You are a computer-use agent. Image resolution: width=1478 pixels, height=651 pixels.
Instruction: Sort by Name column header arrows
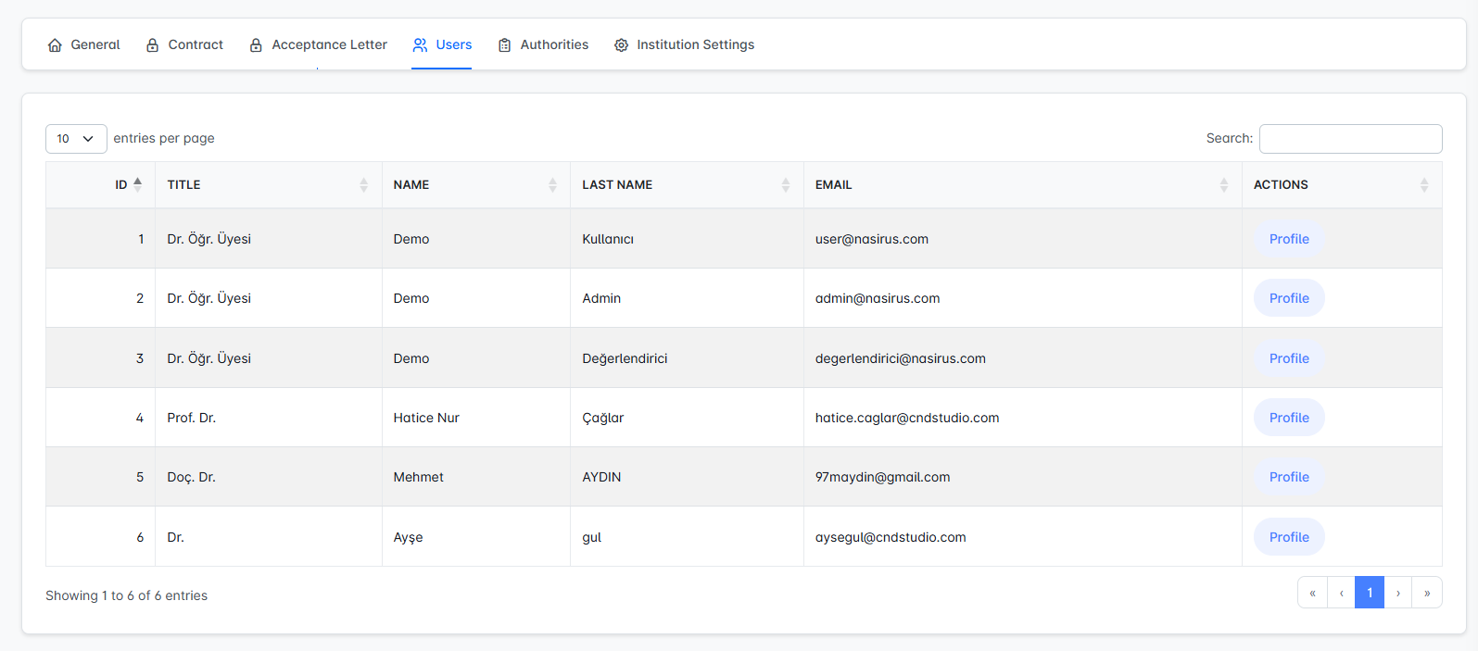[552, 185]
